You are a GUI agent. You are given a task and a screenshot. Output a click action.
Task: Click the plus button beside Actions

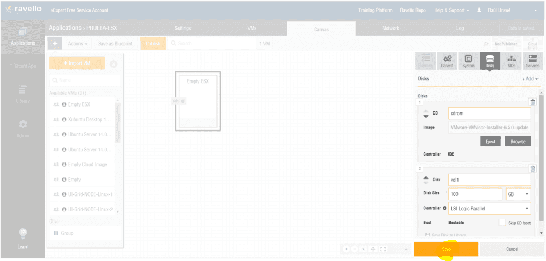point(55,44)
